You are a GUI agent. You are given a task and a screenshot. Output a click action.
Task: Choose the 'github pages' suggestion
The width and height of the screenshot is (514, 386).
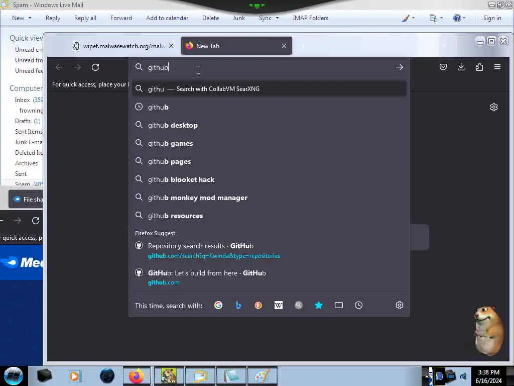point(269,161)
